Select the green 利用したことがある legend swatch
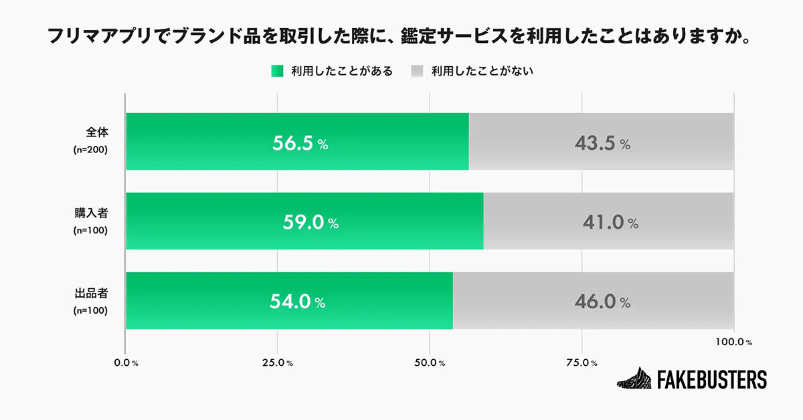Viewport: 803px width, 420px height. point(278,70)
